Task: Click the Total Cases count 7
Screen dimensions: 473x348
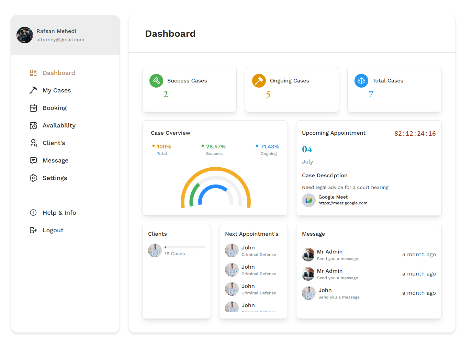Action: click(x=371, y=94)
